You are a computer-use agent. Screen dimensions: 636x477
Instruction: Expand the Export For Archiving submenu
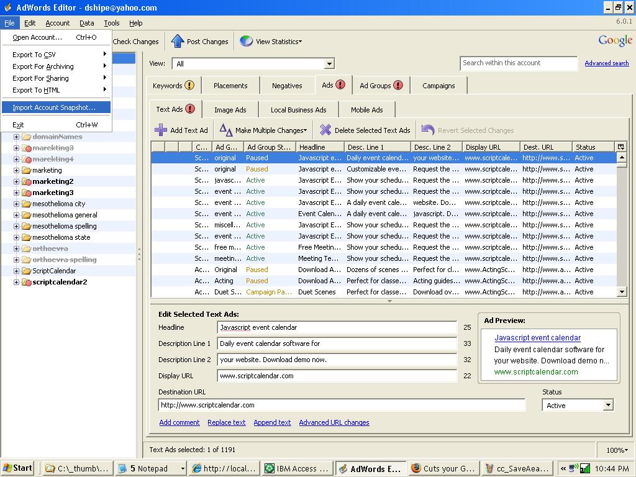(x=57, y=66)
